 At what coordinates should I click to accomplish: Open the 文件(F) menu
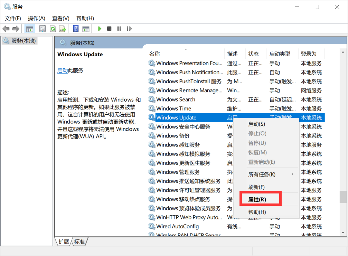[13, 18]
